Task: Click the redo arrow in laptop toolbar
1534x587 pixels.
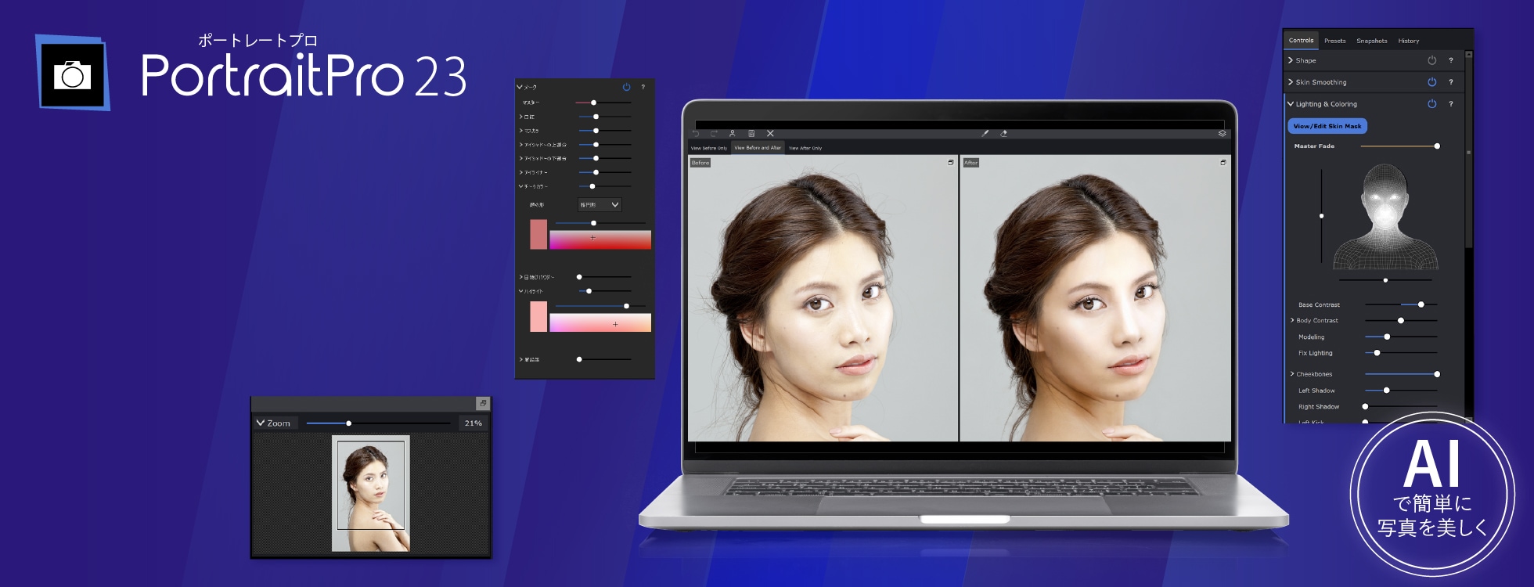Action: point(714,134)
